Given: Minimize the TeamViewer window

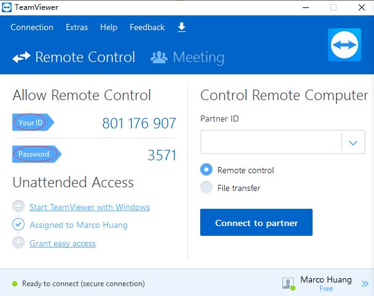Looking at the screenshot, I should tap(306, 7).
